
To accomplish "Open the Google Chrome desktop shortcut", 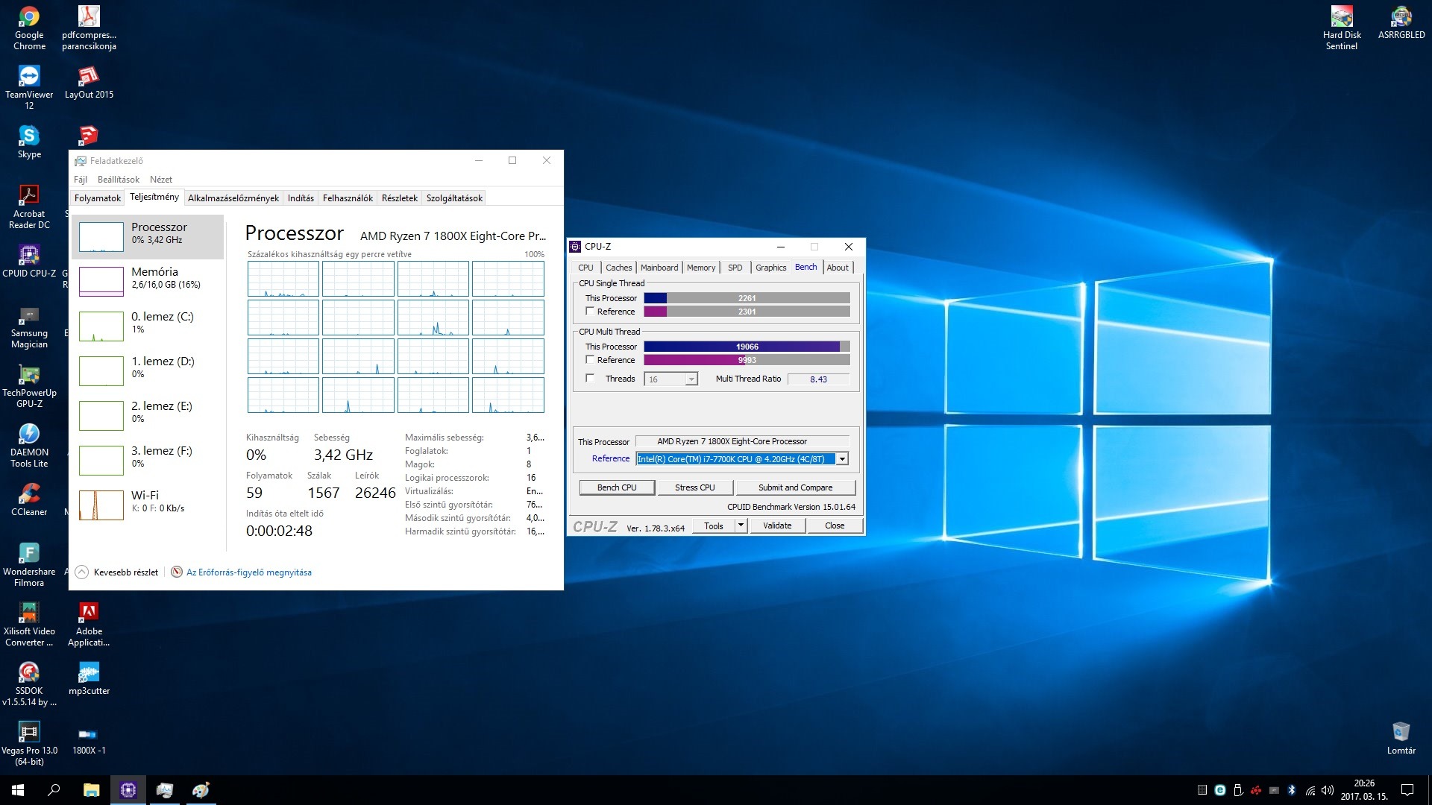I will 29,28.
